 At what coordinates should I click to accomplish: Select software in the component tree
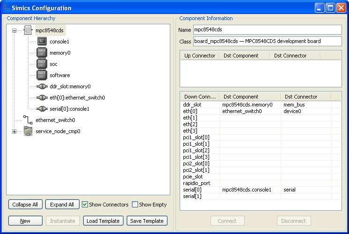[x=60, y=75]
